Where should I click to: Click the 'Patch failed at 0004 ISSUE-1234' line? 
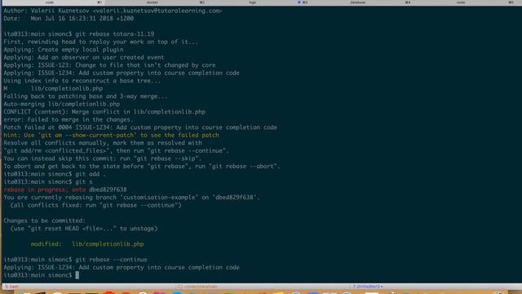pyautogui.click(x=140, y=127)
